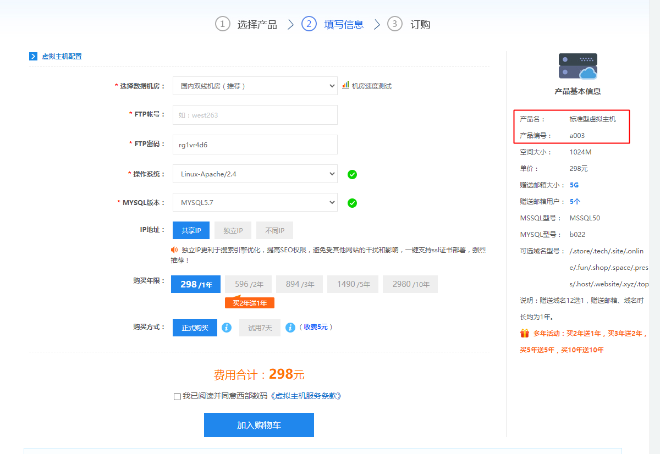This screenshot has width=660, height=454.
Task: Choose the 596 /2年 purchase term
Action: click(x=249, y=284)
